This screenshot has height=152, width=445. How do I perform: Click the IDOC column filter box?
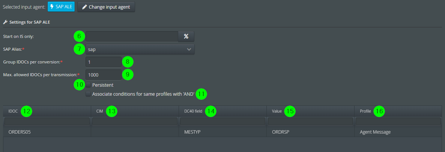[47, 121]
